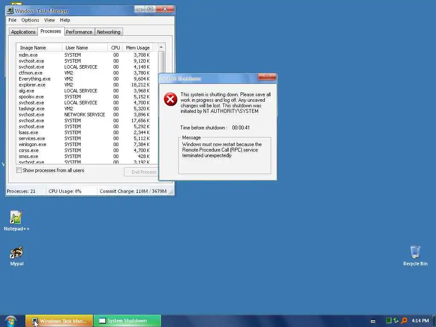The width and height of the screenshot is (436, 327).
Task: Select the spoolsv.exe process row
Action: (x=84, y=97)
